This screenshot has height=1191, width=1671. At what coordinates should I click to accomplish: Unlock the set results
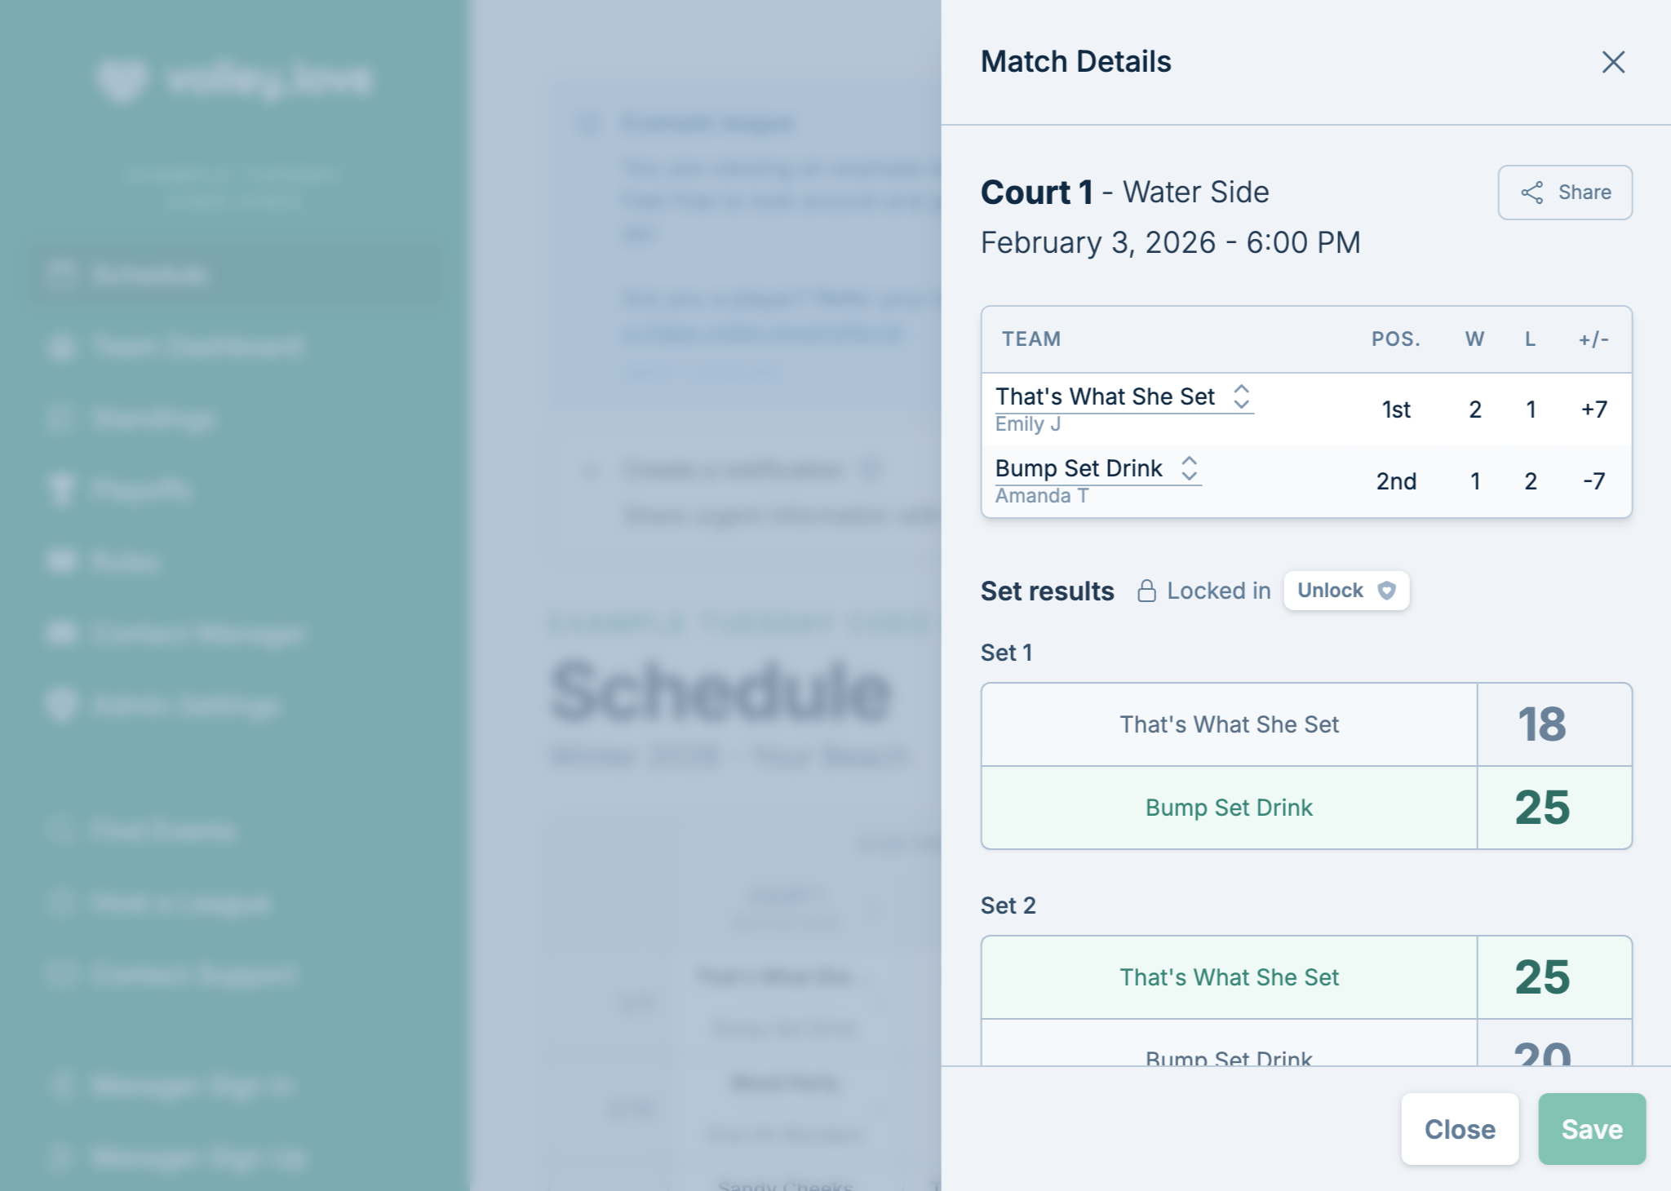[1345, 591]
